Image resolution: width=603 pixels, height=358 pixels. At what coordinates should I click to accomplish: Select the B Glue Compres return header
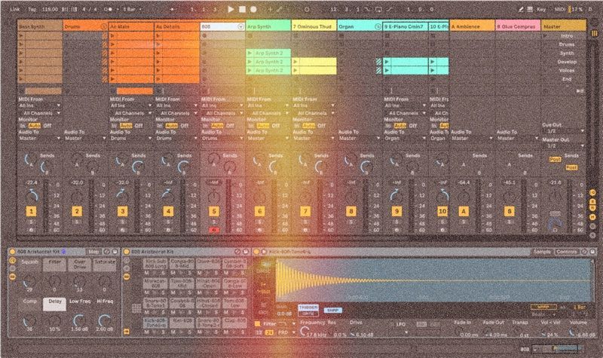[x=518, y=26]
